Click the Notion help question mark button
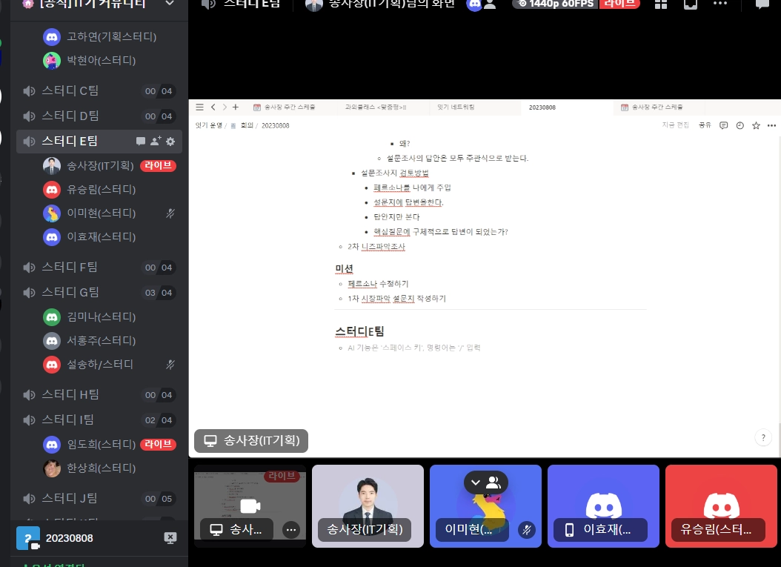Screen dimensions: 781x567 pos(763,438)
